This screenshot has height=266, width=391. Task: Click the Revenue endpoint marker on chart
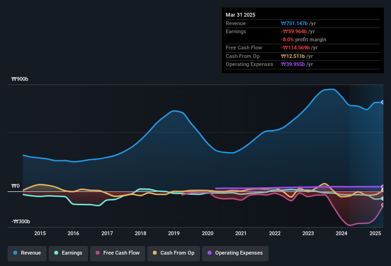point(383,102)
